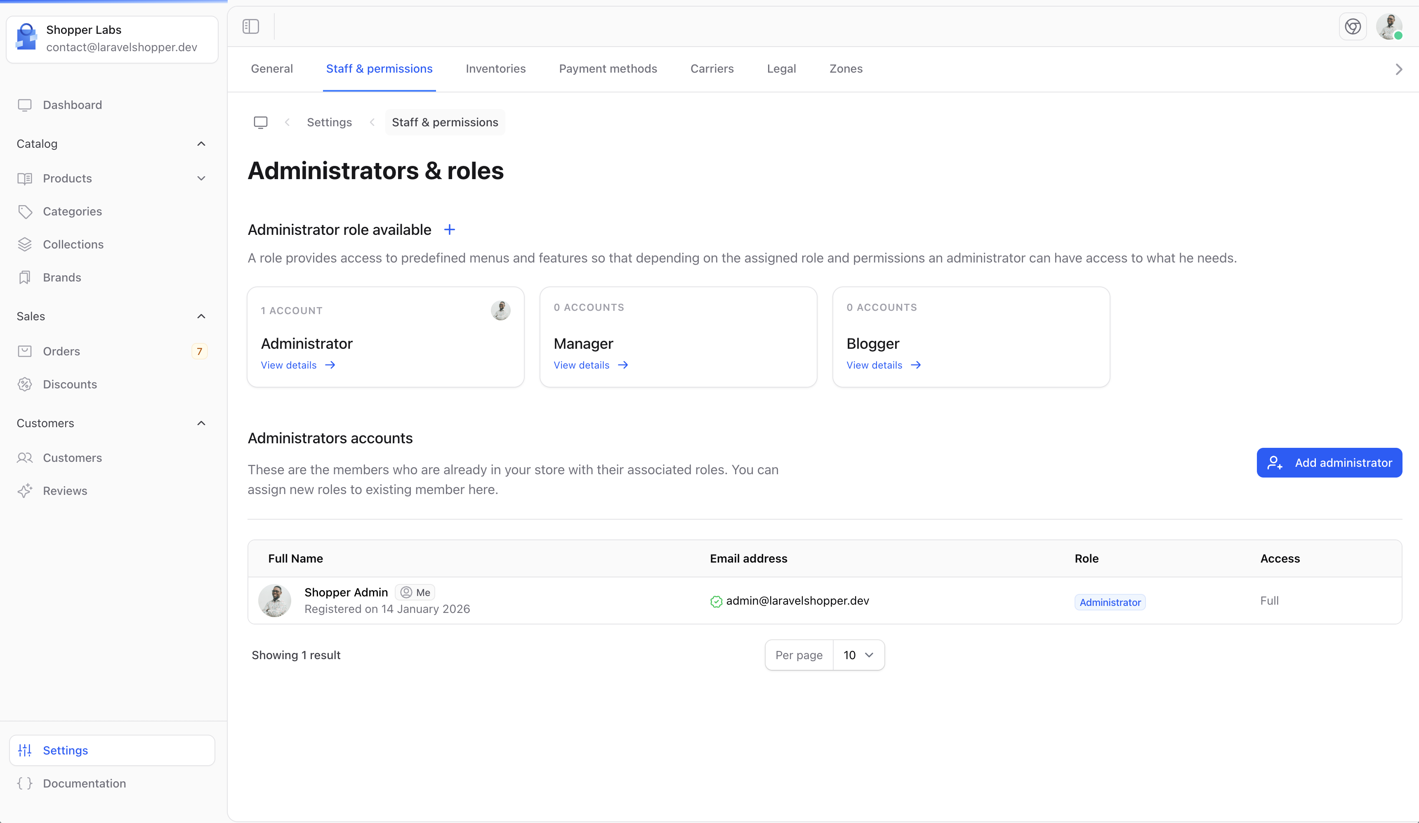1419x823 pixels.
Task: Open the theme switcher icon in header
Action: click(x=1353, y=26)
